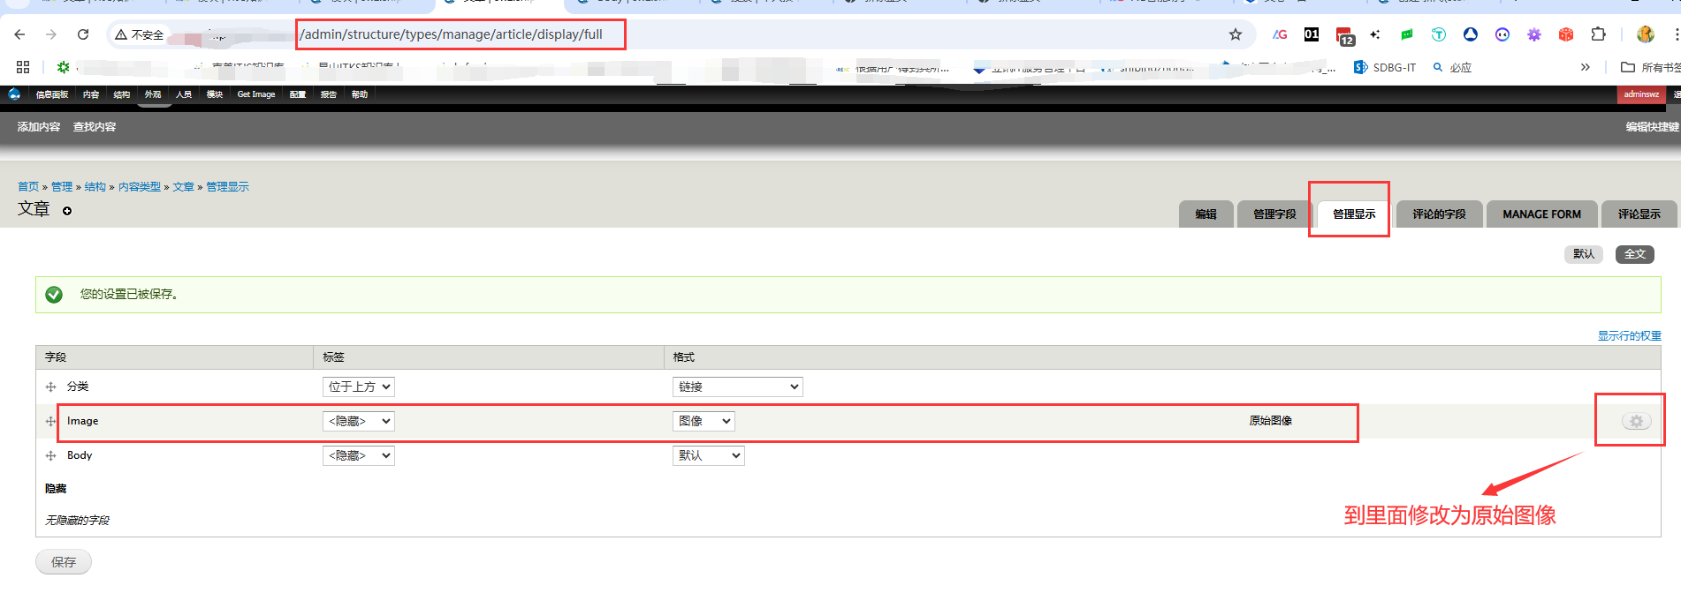The image size is (1681, 593).
Task: Open format dropdown for Body field
Action: pyautogui.click(x=708, y=456)
